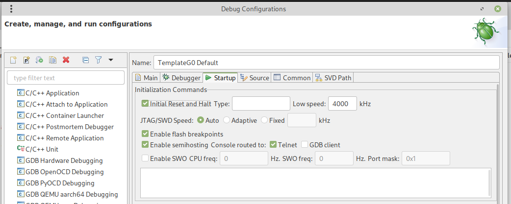The height and width of the screenshot is (204, 511).
Task: Check the GDB client console option
Action: 305,145
